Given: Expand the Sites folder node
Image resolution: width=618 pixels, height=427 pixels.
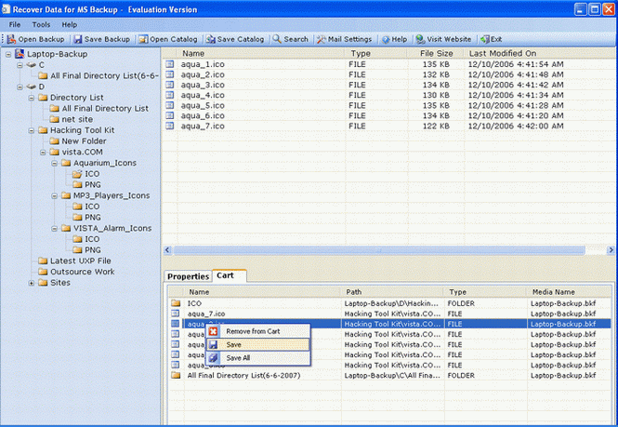Looking at the screenshot, I should pyautogui.click(x=31, y=283).
